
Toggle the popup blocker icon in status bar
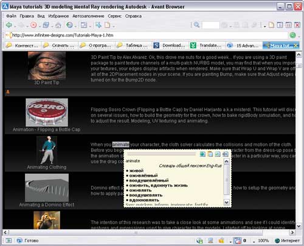tap(237, 241)
